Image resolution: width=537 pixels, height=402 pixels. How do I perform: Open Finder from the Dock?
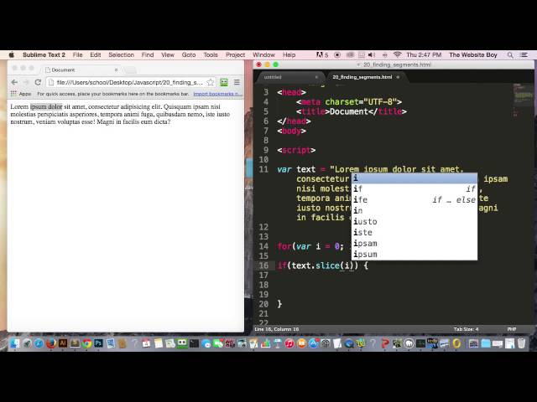(x=14, y=343)
